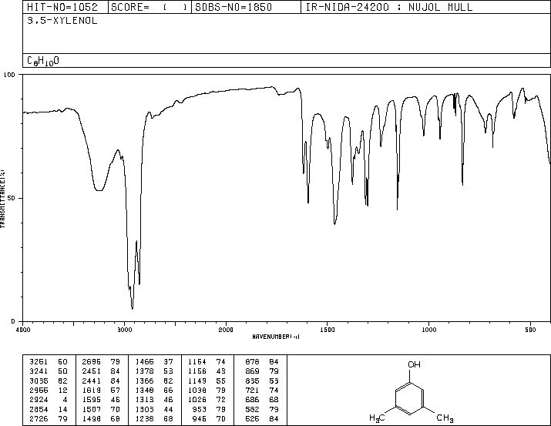Select peak value 721 in the table

pos(252,390)
